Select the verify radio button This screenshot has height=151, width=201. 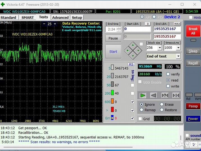tap(168, 74)
